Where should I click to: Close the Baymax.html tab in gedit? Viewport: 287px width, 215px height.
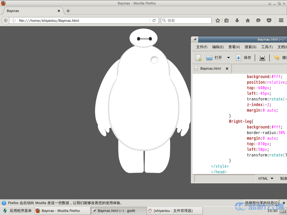click(227, 69)
